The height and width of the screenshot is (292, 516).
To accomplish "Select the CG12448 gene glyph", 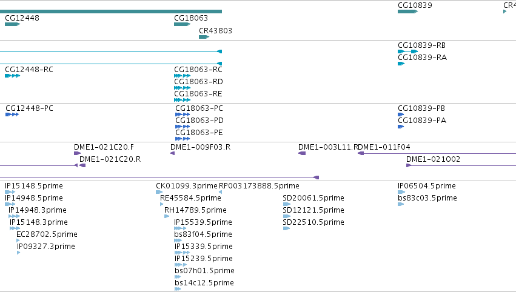I will tap(13, 24).
